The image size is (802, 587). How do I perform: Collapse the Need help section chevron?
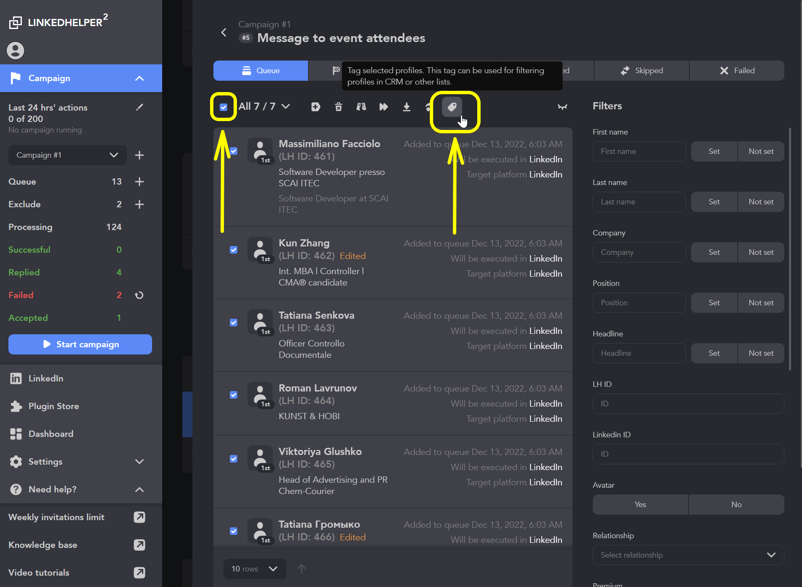139,489
